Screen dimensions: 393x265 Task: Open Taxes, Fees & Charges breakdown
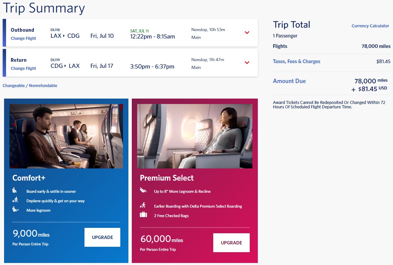296,61
